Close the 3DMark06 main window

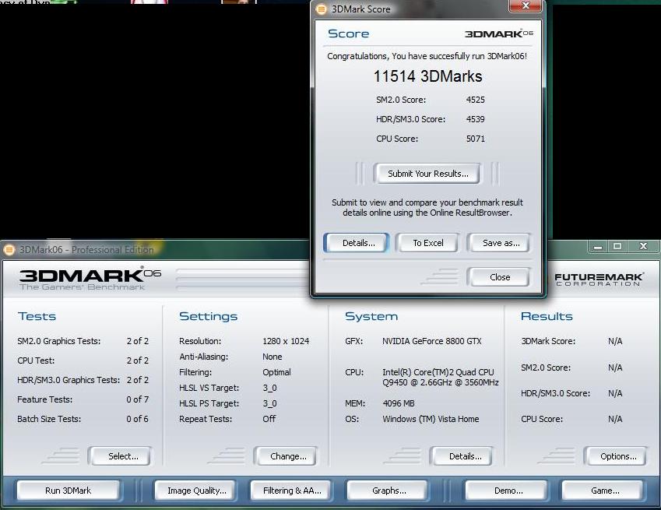643,247
